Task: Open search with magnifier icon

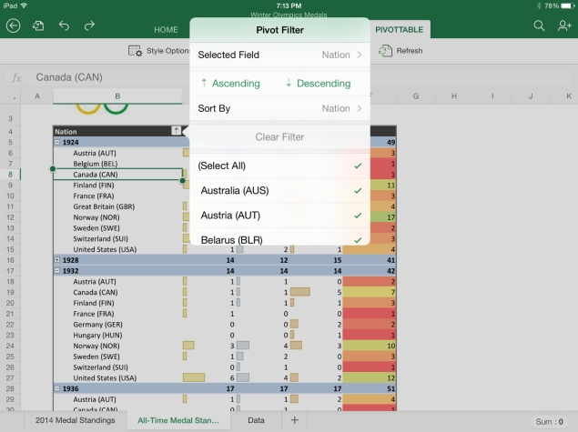Action: point(539,26)
